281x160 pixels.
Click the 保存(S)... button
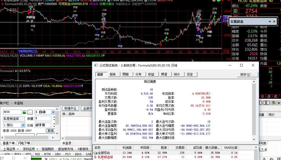tap(247, 74)
